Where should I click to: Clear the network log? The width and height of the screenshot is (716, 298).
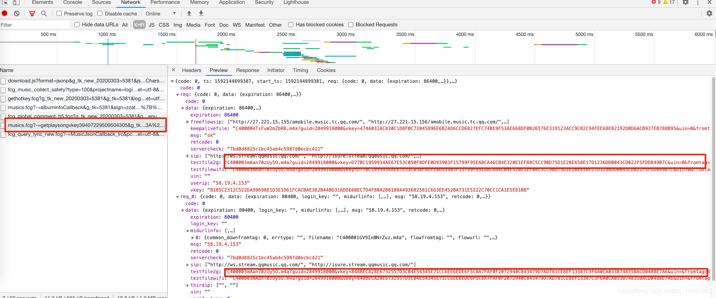17,14
